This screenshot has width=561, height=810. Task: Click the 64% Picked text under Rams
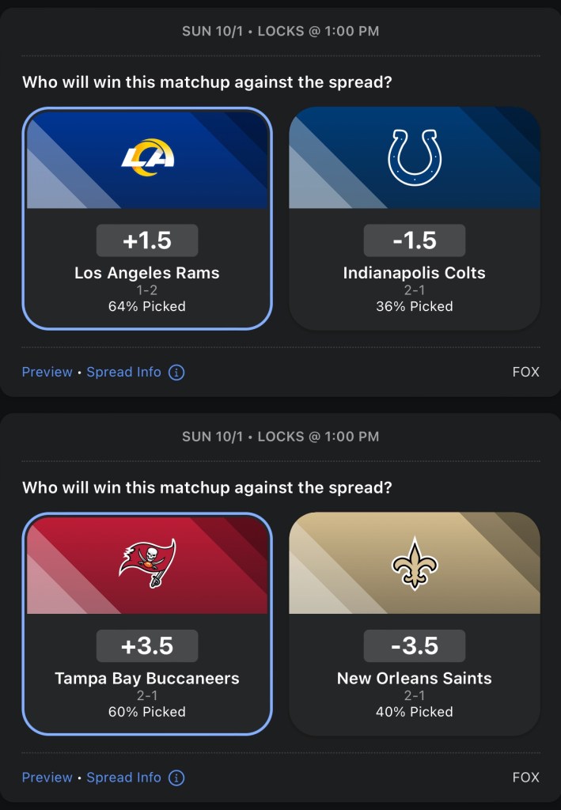pos(147,306)
